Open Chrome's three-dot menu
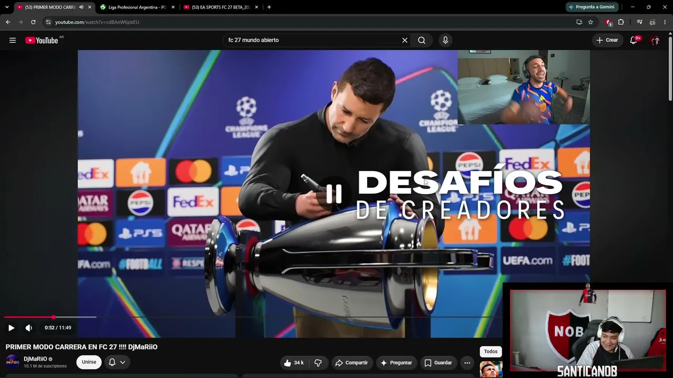 [x=665, y=22]
